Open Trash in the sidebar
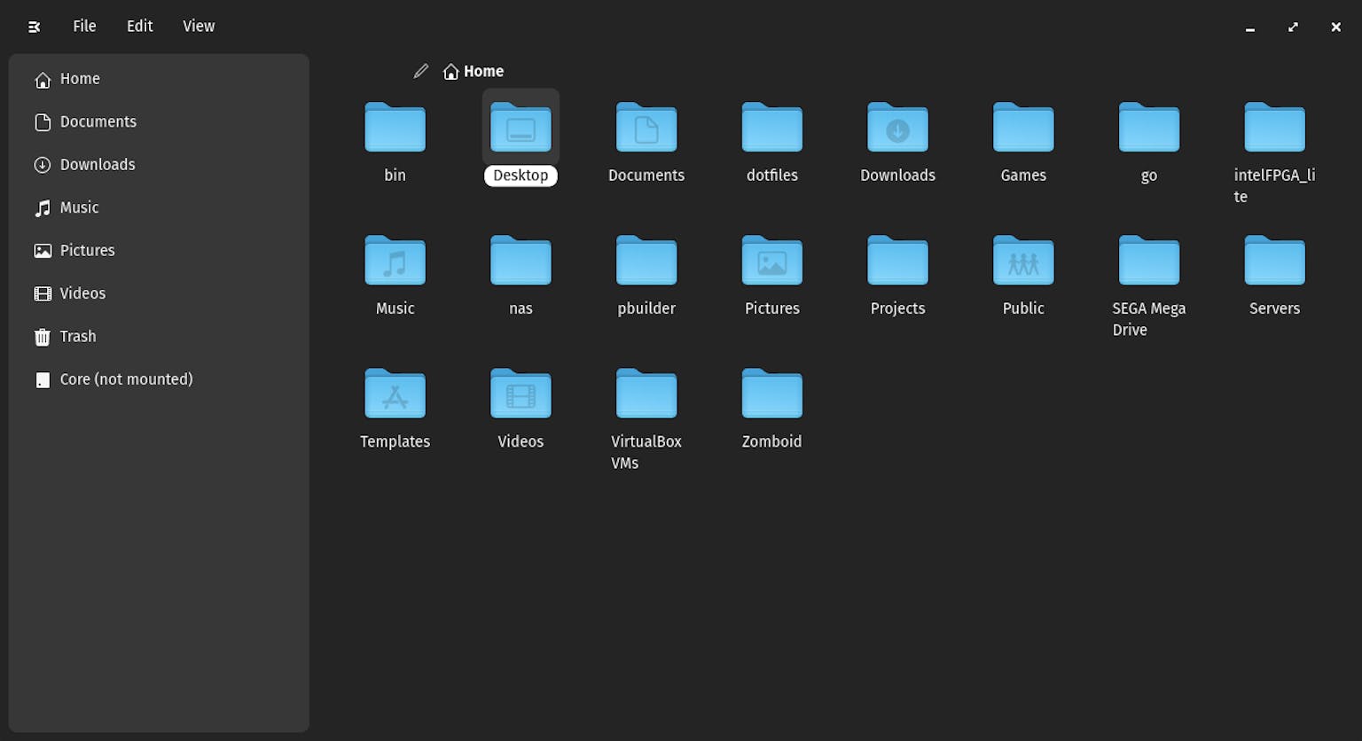Screen dimensions: 1362x741 (78, 337)
